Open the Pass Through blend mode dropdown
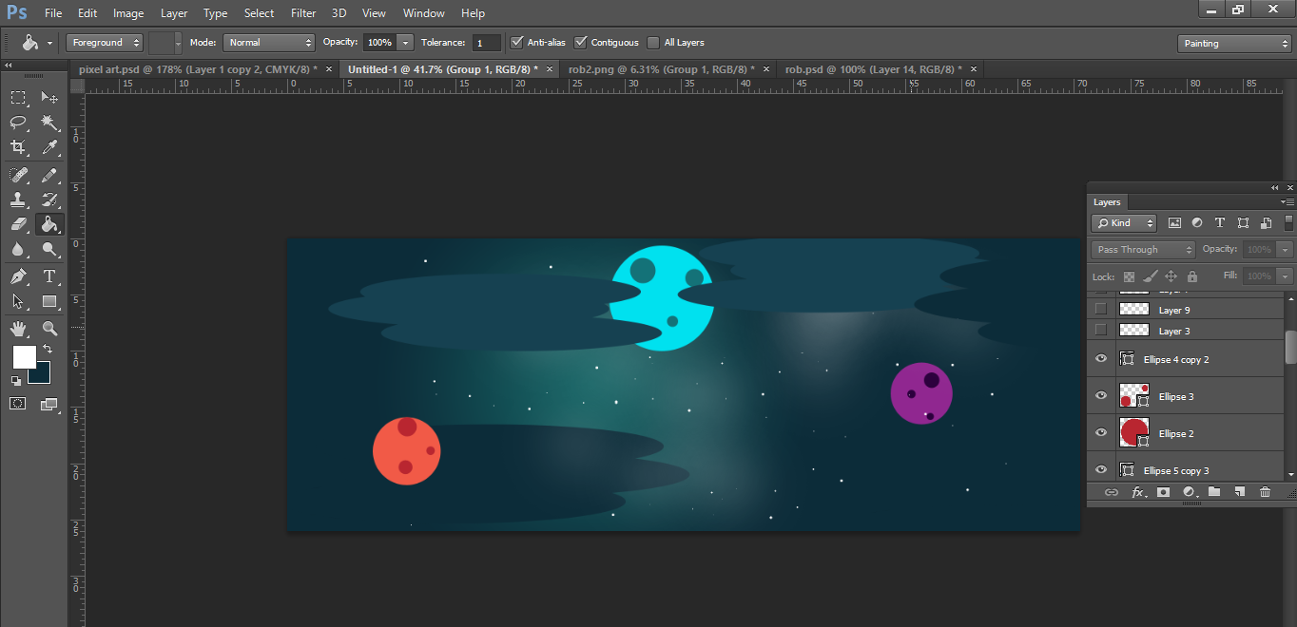The width and height of the screenshot is (1297, 627). pyautogui.click(x=1143, y=250)
